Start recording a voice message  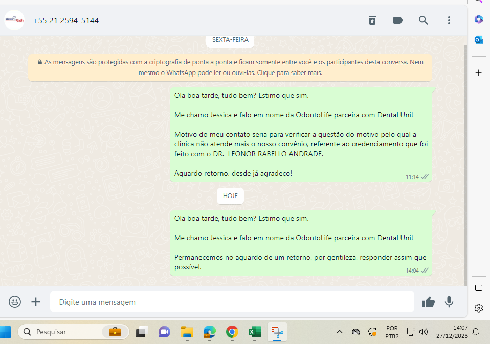tap(449, 302)
